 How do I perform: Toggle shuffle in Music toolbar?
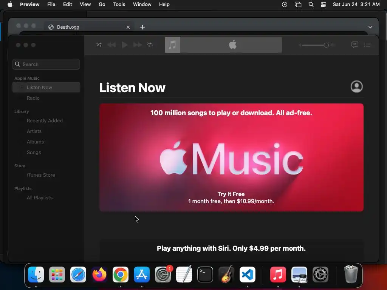point(99,45)
